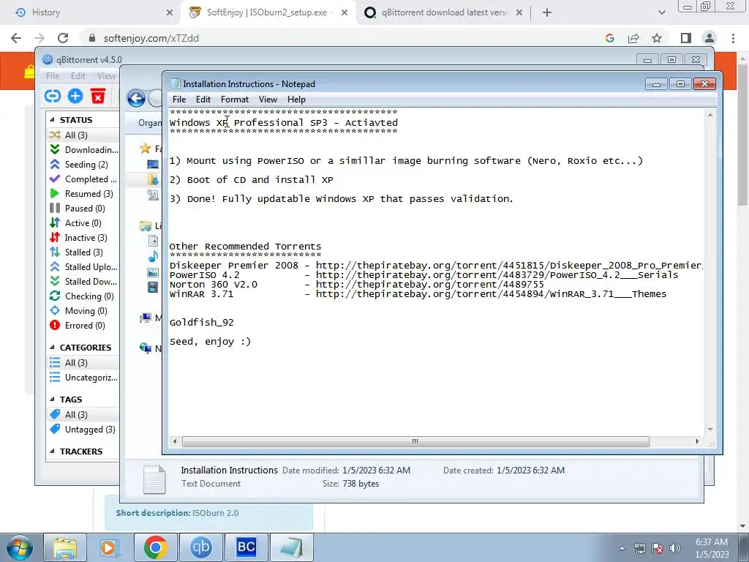The image size is (749, 562).
Task: Select Resumed (3) status filter
Action: click(83, 193)
